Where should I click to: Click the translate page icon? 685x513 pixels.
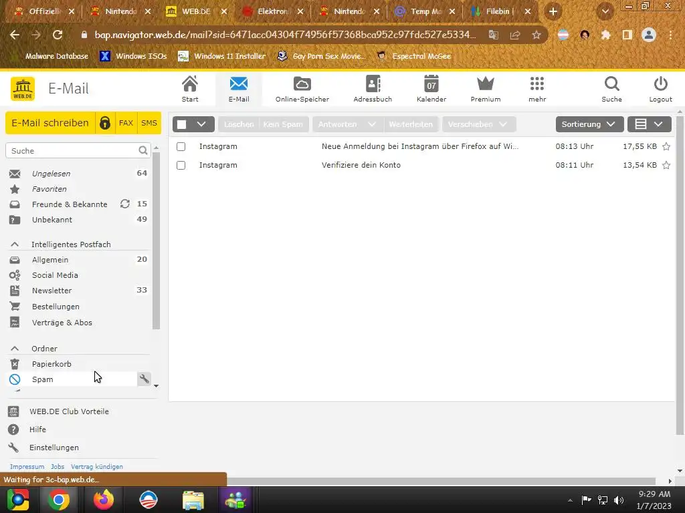click(x=494, y=35)
